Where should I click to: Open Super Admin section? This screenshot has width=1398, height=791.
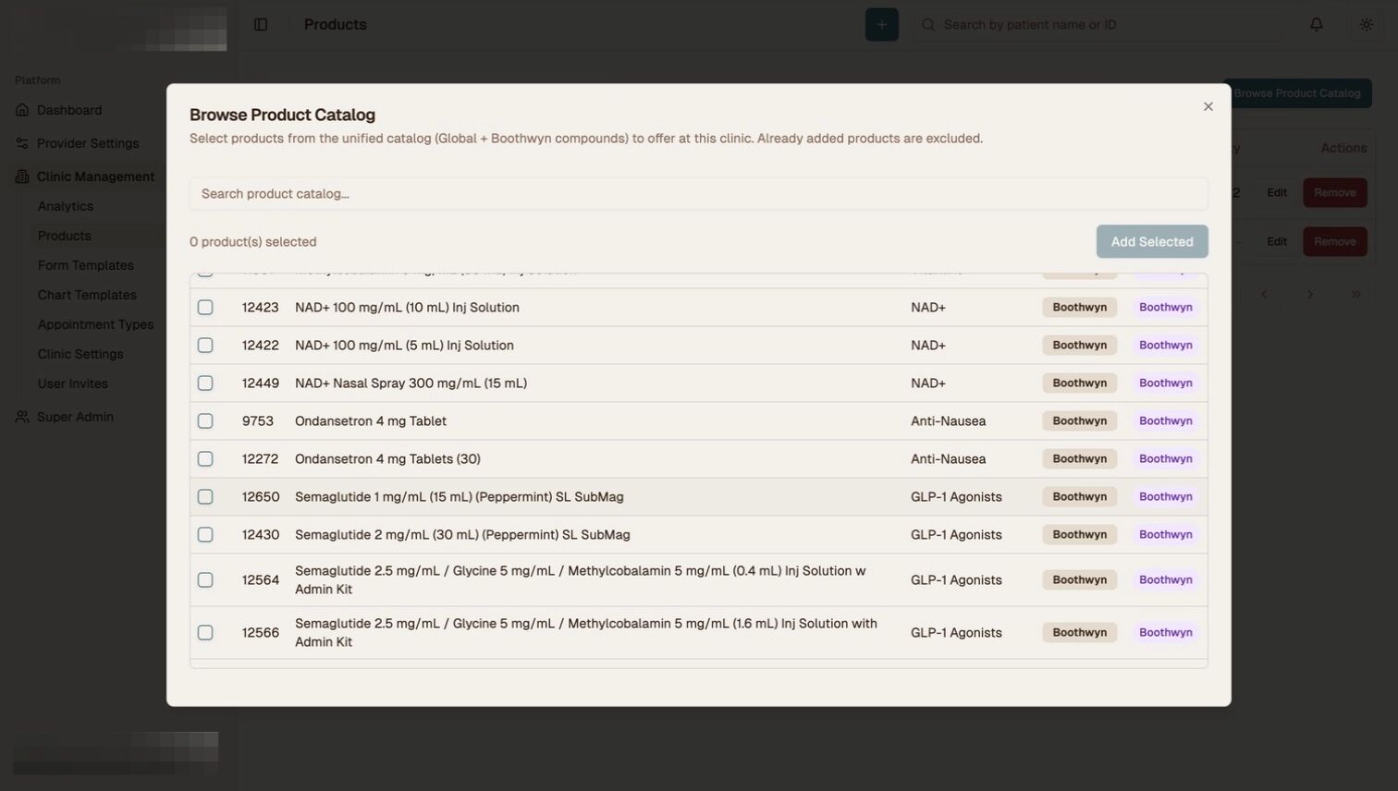click(75, 417)
